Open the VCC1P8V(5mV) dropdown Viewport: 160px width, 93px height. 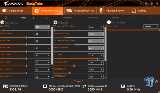click(96, 77)
